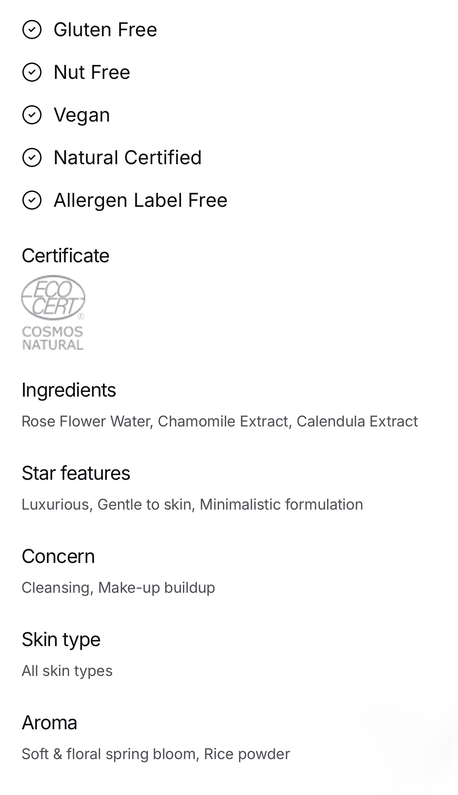Click the Aroma section heading
The width and height of the screenshot is (458, 795).
(49, 723)
